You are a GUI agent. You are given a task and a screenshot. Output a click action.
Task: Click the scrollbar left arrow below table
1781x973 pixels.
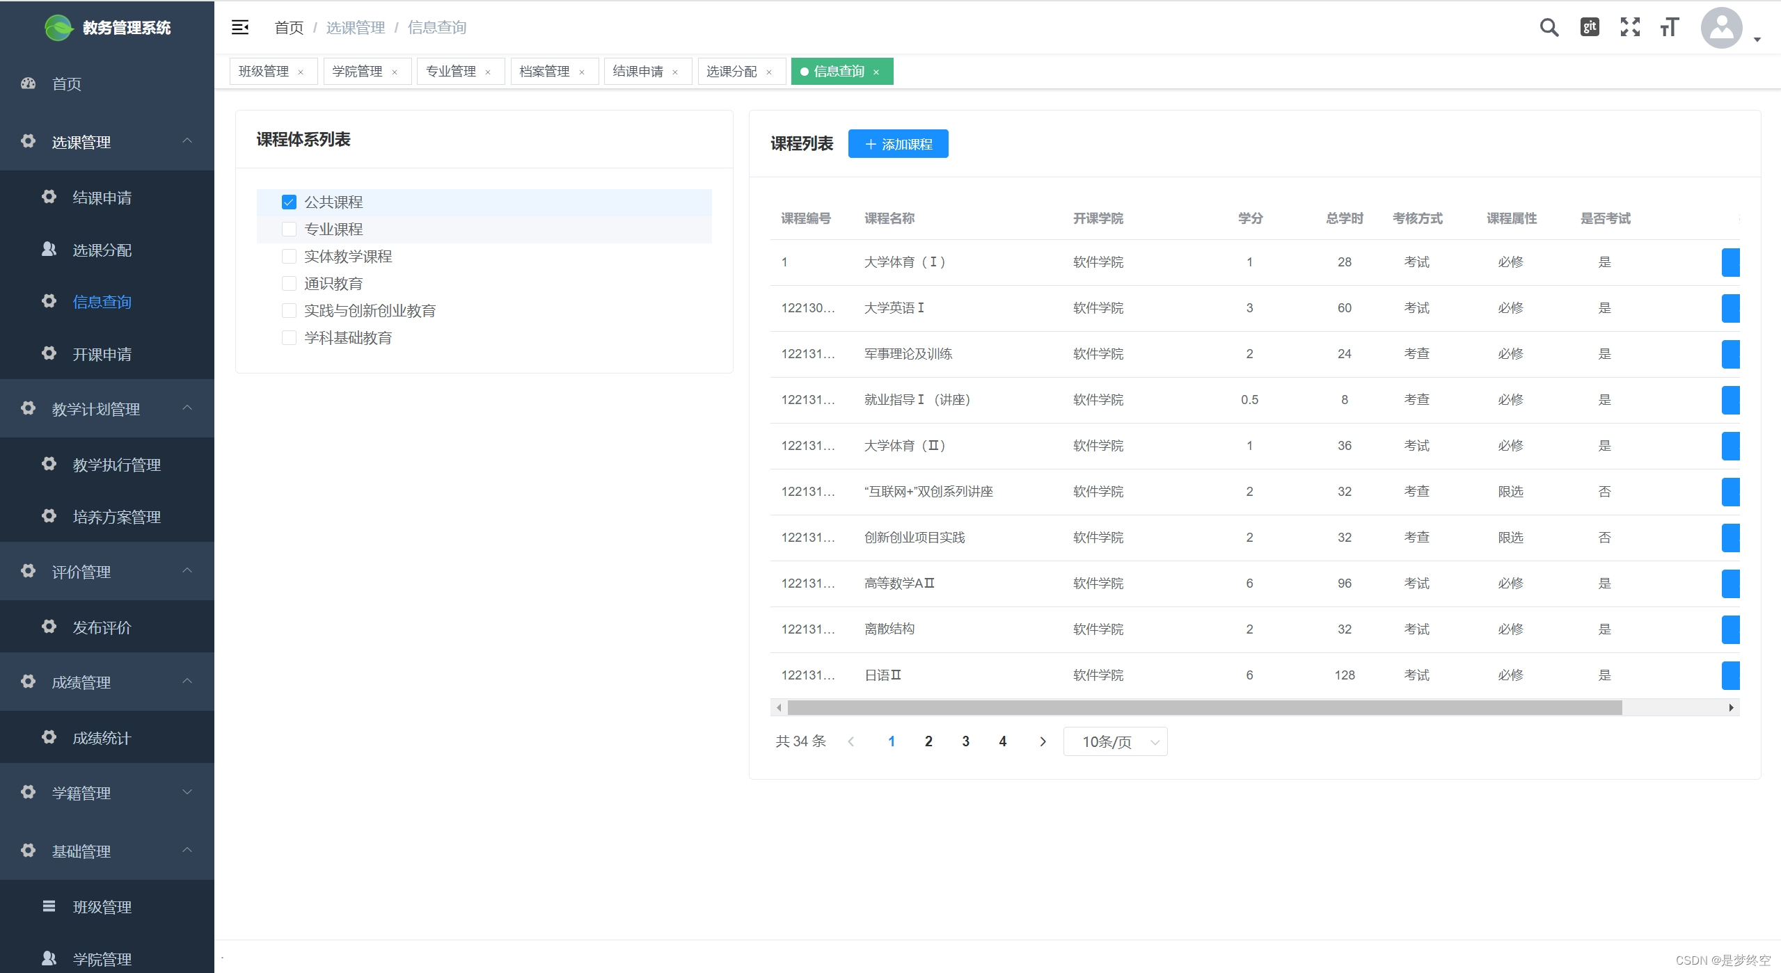pyautogui.click(x=779, y=708)
